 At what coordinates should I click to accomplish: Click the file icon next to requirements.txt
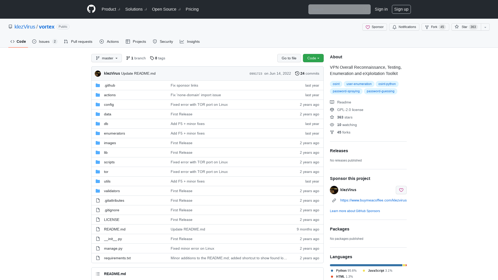[x=98, y=258]
